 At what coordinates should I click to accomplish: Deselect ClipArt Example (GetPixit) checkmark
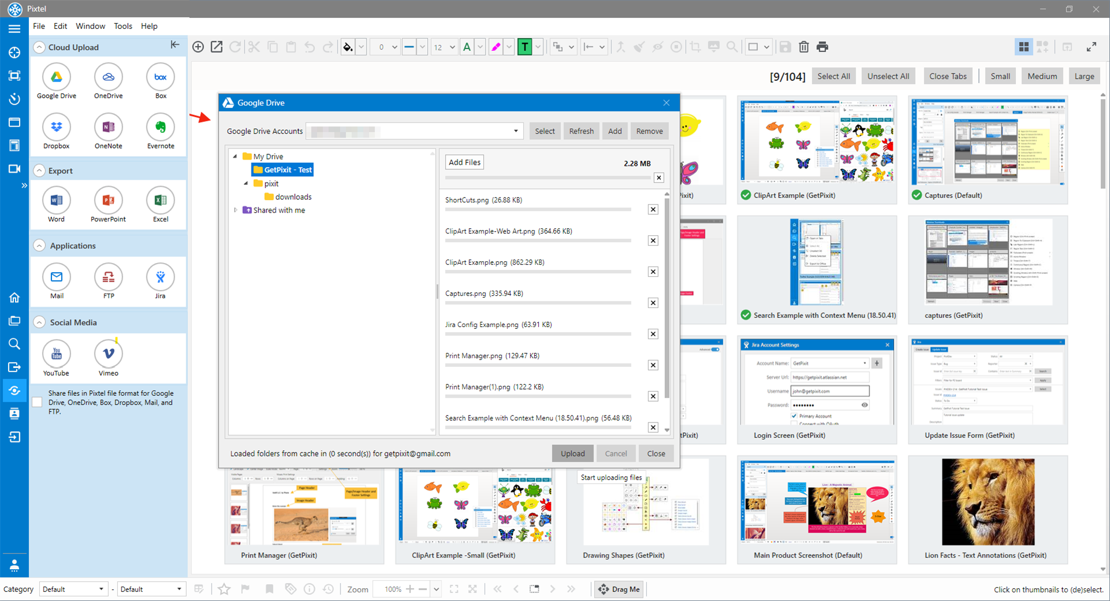746,195
